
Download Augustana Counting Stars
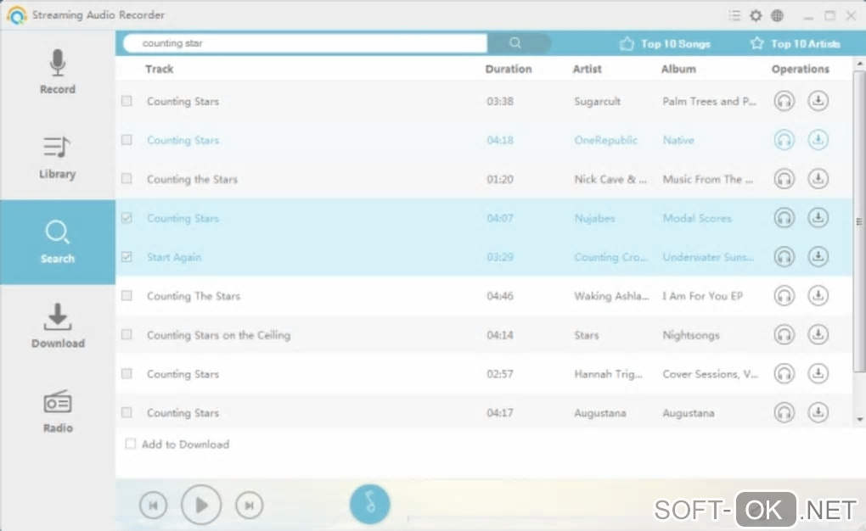pos(818,412)
